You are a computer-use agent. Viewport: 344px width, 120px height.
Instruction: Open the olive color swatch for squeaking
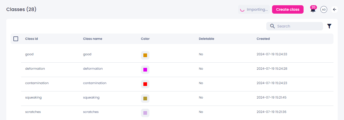145,99
